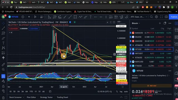Toggle auto scale
Viewport: 178px width, 100px height.
[x=126, y=91]
